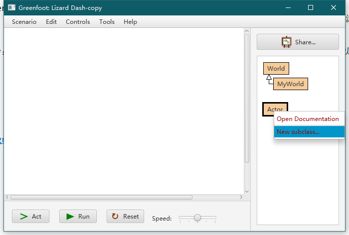Choose Open Documentation from context menu
The image size is (349, 235).
[x=309, y=119]
